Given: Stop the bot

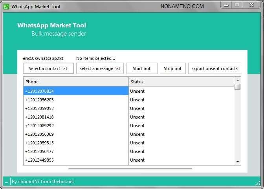Looking at the screenshot, I should click(x=172, y=68).
